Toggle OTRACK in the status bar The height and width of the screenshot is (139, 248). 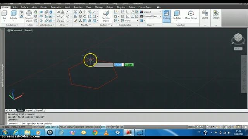[90, 127]
